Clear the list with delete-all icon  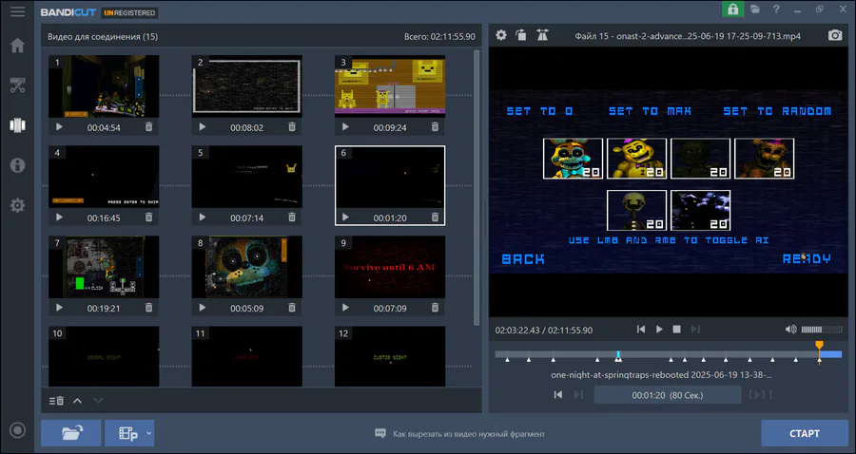[56, 401]
